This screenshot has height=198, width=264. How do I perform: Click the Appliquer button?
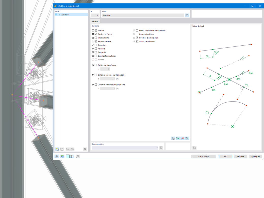click(x=255, y=157)
